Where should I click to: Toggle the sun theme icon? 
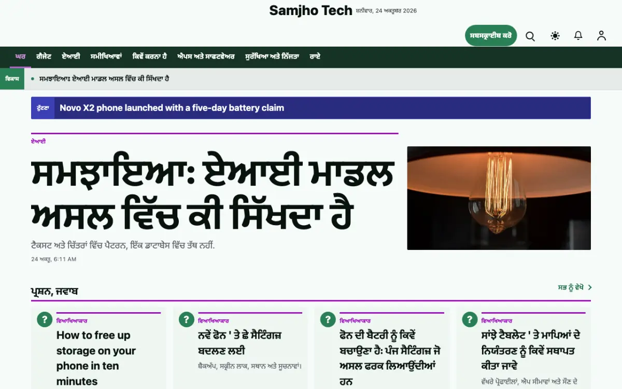click(555, 36)
